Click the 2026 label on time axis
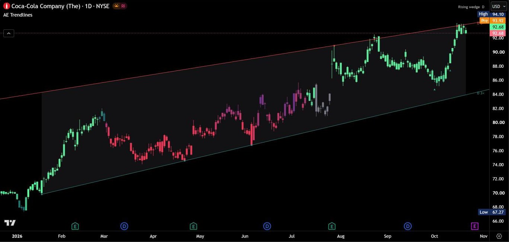The height and width of the screenshot is (242, 509). tap(17, 236)
